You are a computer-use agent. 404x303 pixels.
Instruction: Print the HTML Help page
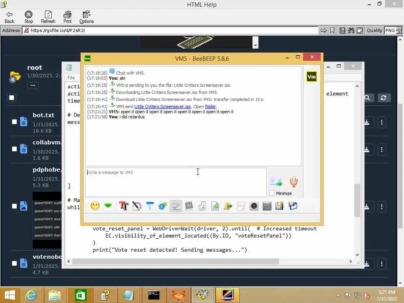(67, 17)
